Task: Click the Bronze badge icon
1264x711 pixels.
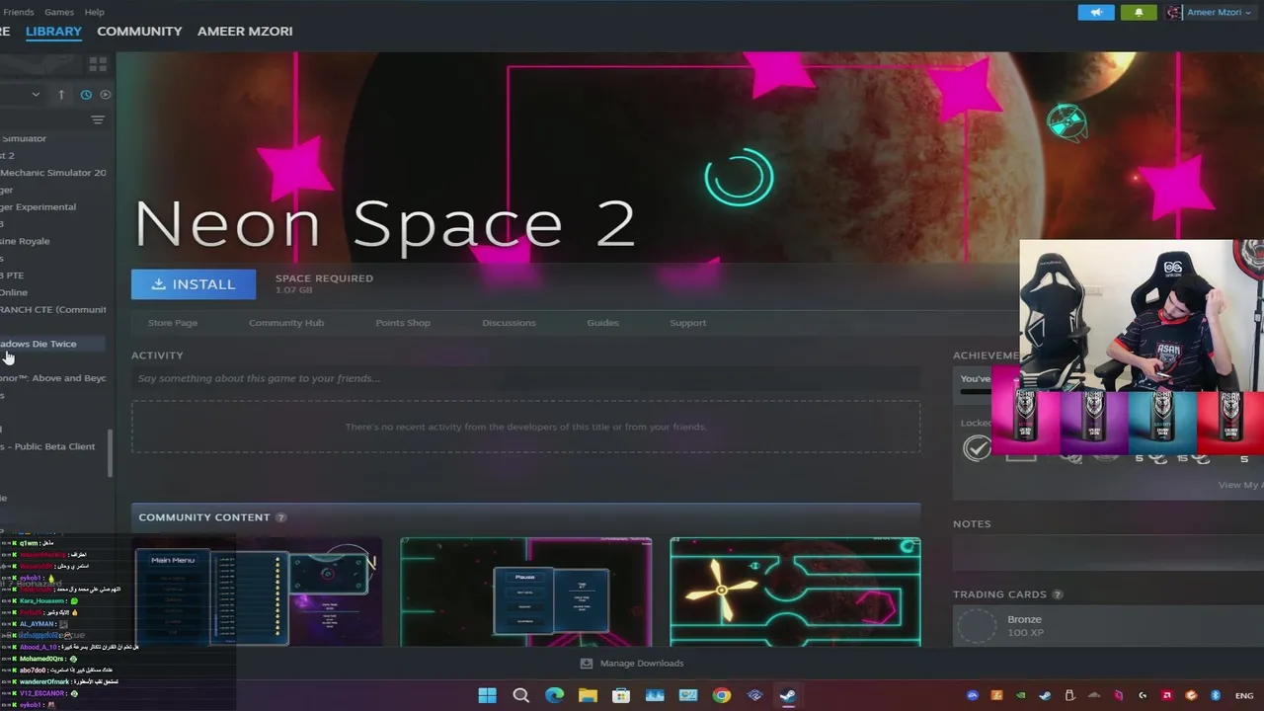Action: (x=978, y=626)
